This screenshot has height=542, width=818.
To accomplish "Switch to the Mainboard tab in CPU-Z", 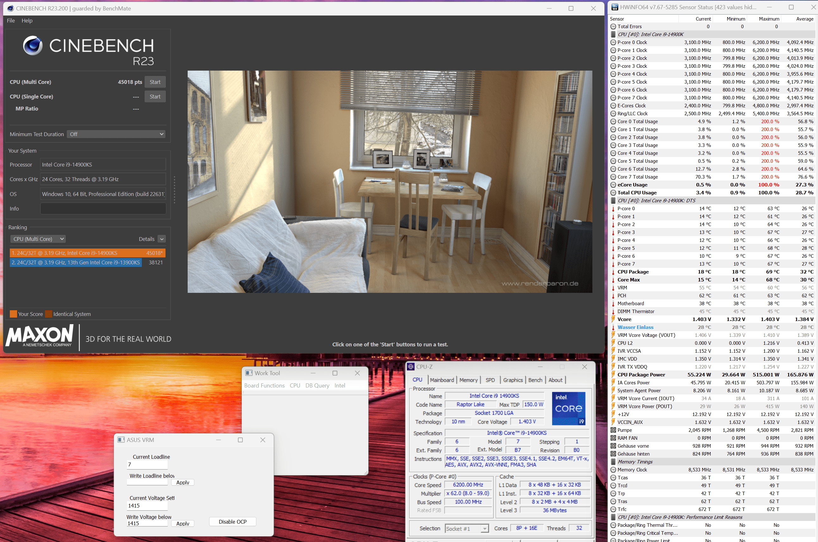I will click(x=442, y=380).
